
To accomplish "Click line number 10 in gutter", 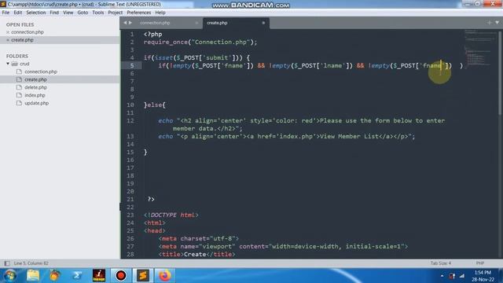I will coord(130,105).
